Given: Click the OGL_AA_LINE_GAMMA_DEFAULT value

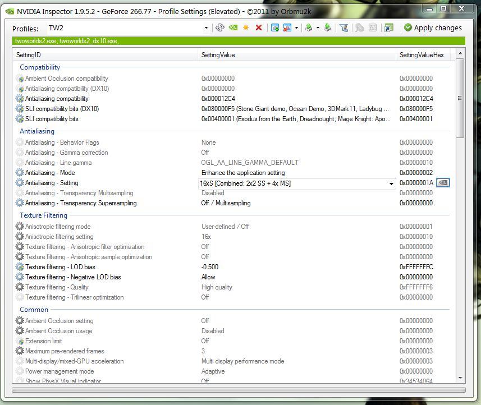Looking at the screenshot, I should (x=250, y=163).
